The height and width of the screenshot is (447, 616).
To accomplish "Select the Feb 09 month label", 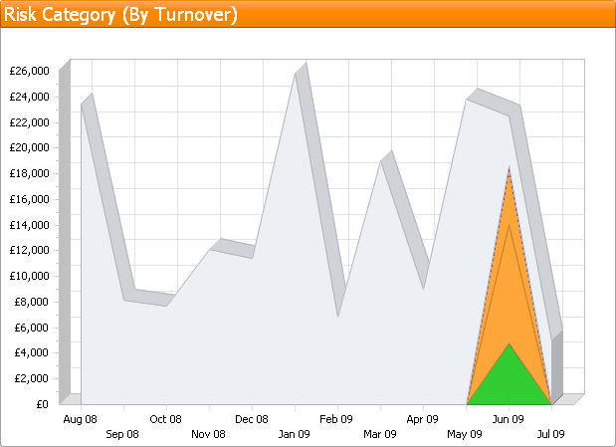I will tap(337, 420).
